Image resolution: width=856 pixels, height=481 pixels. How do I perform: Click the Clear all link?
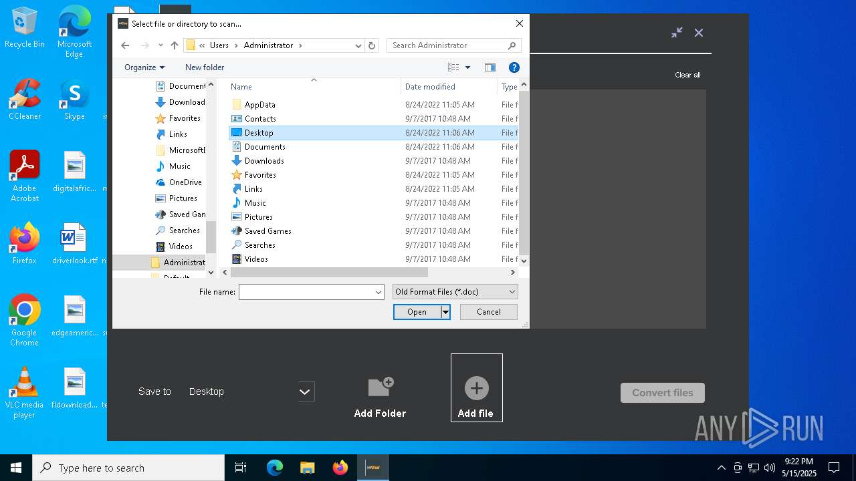687,75
